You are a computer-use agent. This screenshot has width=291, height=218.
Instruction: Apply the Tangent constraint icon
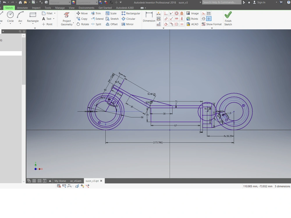point(166,24)
